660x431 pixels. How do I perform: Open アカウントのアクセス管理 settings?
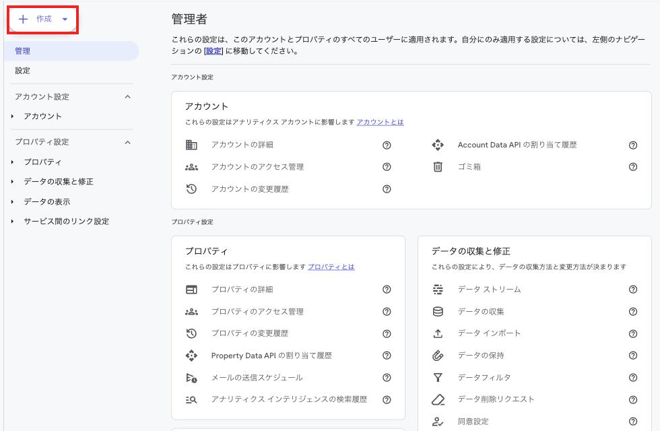pyautogui.click(x=257, y=167)
